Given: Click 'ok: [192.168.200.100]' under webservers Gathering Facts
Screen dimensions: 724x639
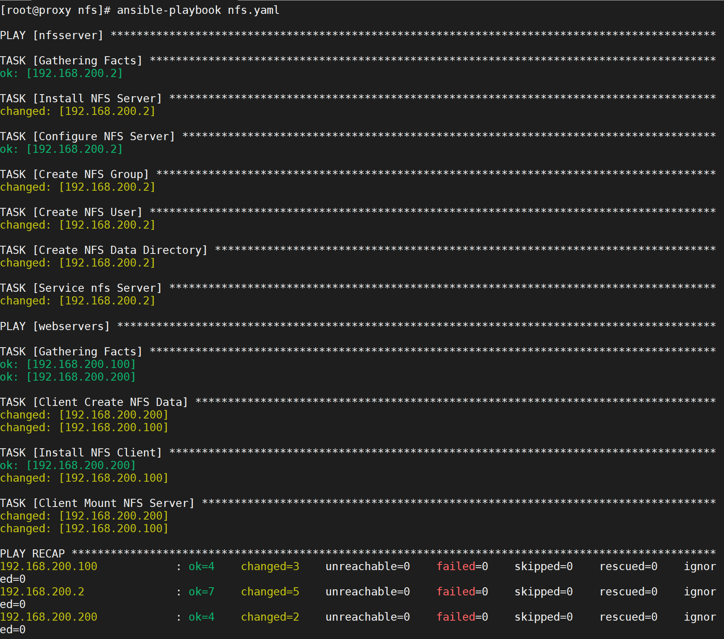Looking at the screenshot, I should click(x=68, y=364).
